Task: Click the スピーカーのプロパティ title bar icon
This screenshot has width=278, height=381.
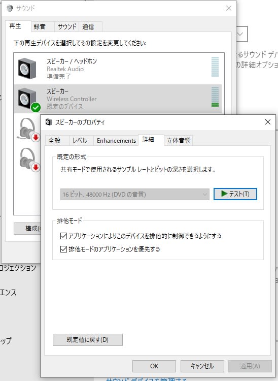Action: (x=49, y=122)
